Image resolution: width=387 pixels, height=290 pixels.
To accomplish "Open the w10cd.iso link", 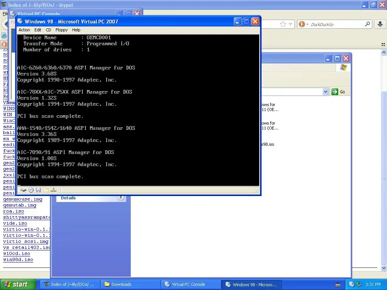I will (17, 253).
